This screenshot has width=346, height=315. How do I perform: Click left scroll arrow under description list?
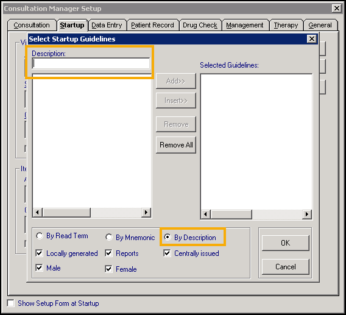[38, 213]
